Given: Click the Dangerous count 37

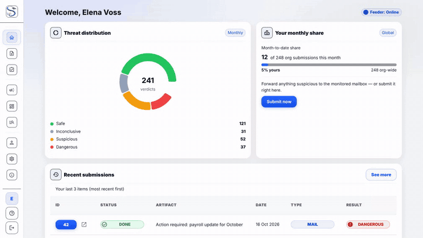Looking at the screenshot, I should [x=243, y=147].
